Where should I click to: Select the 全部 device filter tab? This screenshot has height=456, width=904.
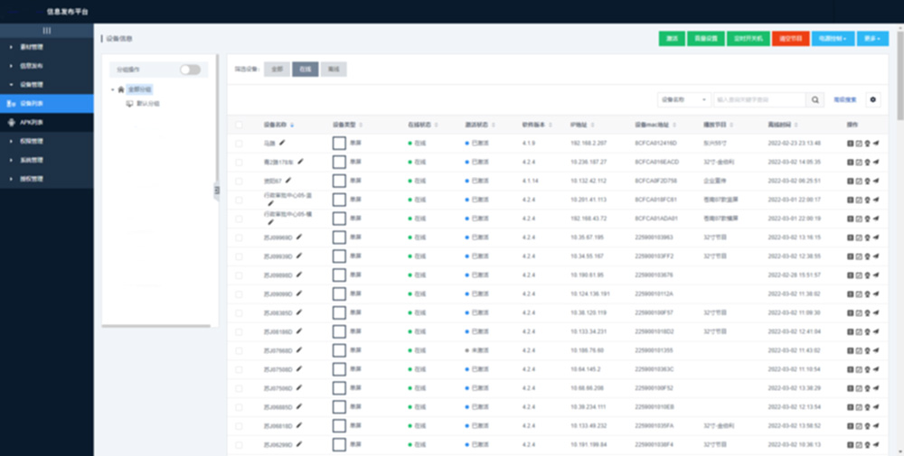tap(278, 69)
